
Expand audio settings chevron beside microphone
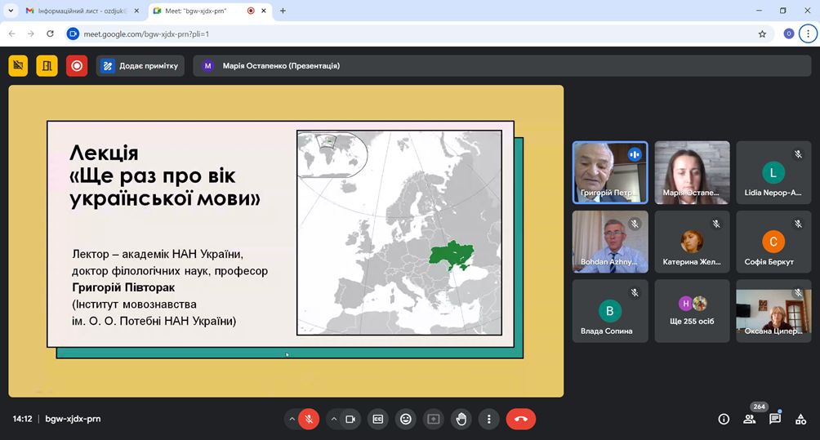[292, 419]
